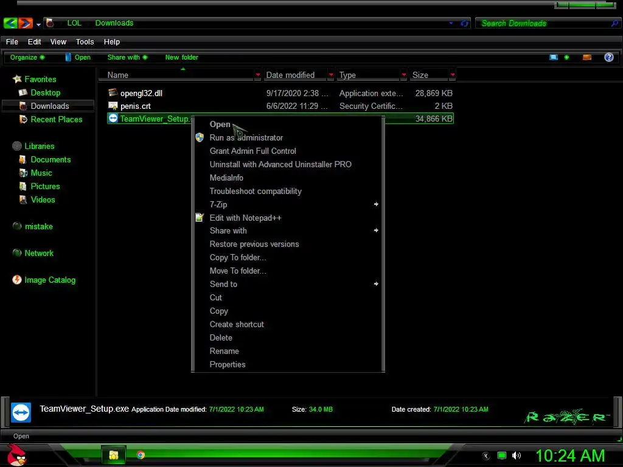Choose Delete in the context menu
Screen dimensions: 623x467
click(288, 338)
